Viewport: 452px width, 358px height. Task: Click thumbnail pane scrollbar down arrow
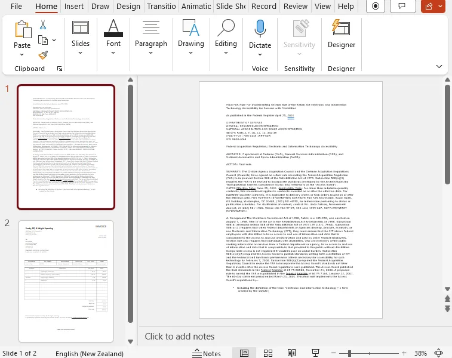(130, 341)
